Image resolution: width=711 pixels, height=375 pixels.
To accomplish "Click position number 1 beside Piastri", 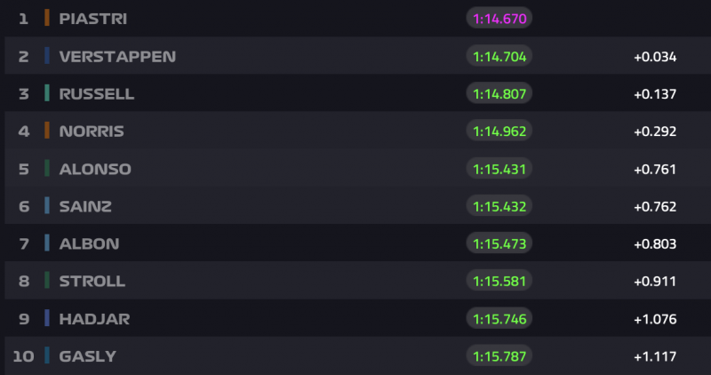I will pyautogui.click(x=23, y=18).
